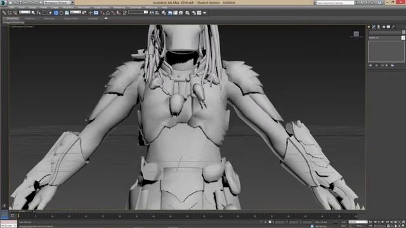Open the Rendering menu
The width and height of the screenshot is (406, 228).
point(119,8)
